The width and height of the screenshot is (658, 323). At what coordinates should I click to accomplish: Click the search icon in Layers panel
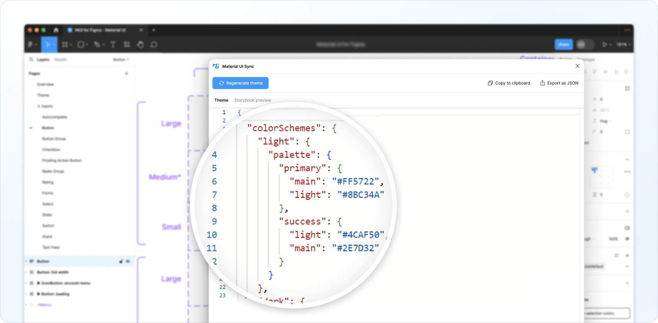point(31,59)
